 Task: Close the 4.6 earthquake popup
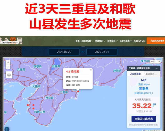91,70
